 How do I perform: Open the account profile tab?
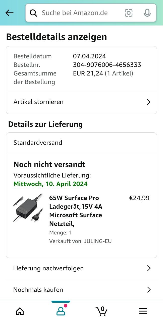pos(61,311)
